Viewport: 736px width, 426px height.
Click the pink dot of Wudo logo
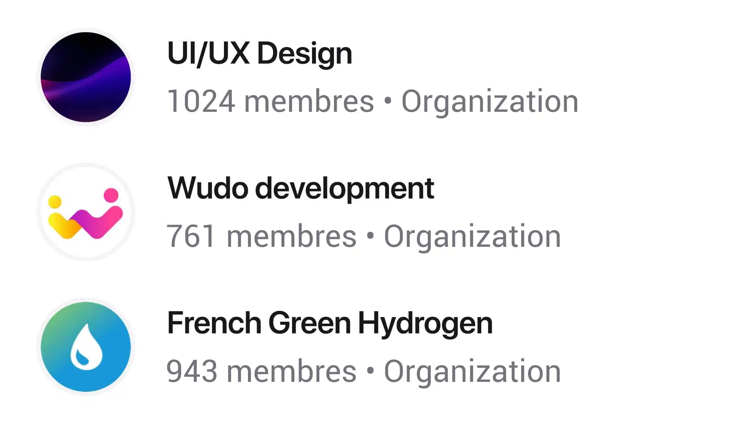pyautogui.click(x=111, y=195)
